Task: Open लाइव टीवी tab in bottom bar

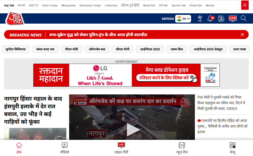Action: [x=121, y=148]
